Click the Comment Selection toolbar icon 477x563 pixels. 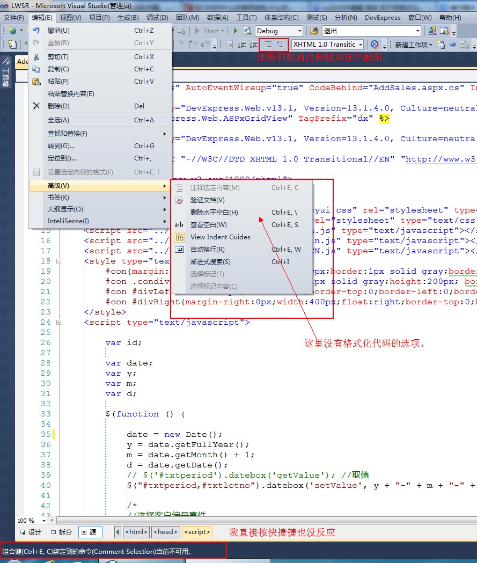[x=268, y=45]
